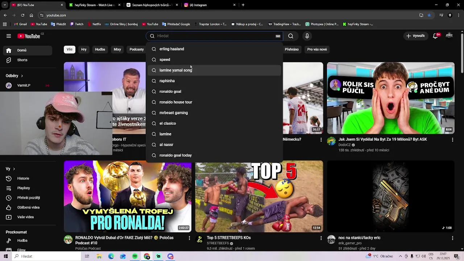Viewport: 464px width, 261px height.
Task: Open the DodoCZ channel link
Action: 345,145
